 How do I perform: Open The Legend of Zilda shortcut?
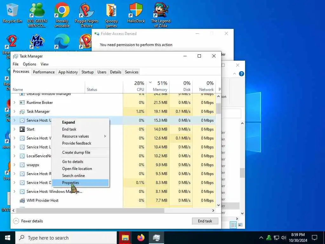coord(161,15)
